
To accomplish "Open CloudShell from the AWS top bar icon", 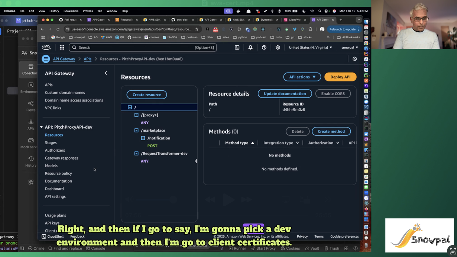I will point(237,48).
